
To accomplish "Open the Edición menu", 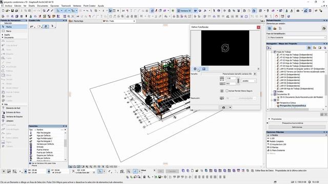I will (x=18, y=6).
